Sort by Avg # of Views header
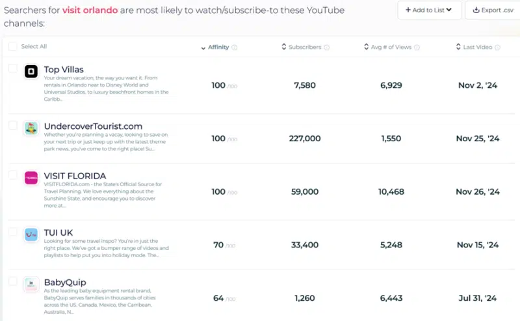This screenshot has width=520, height=321. 387,47
